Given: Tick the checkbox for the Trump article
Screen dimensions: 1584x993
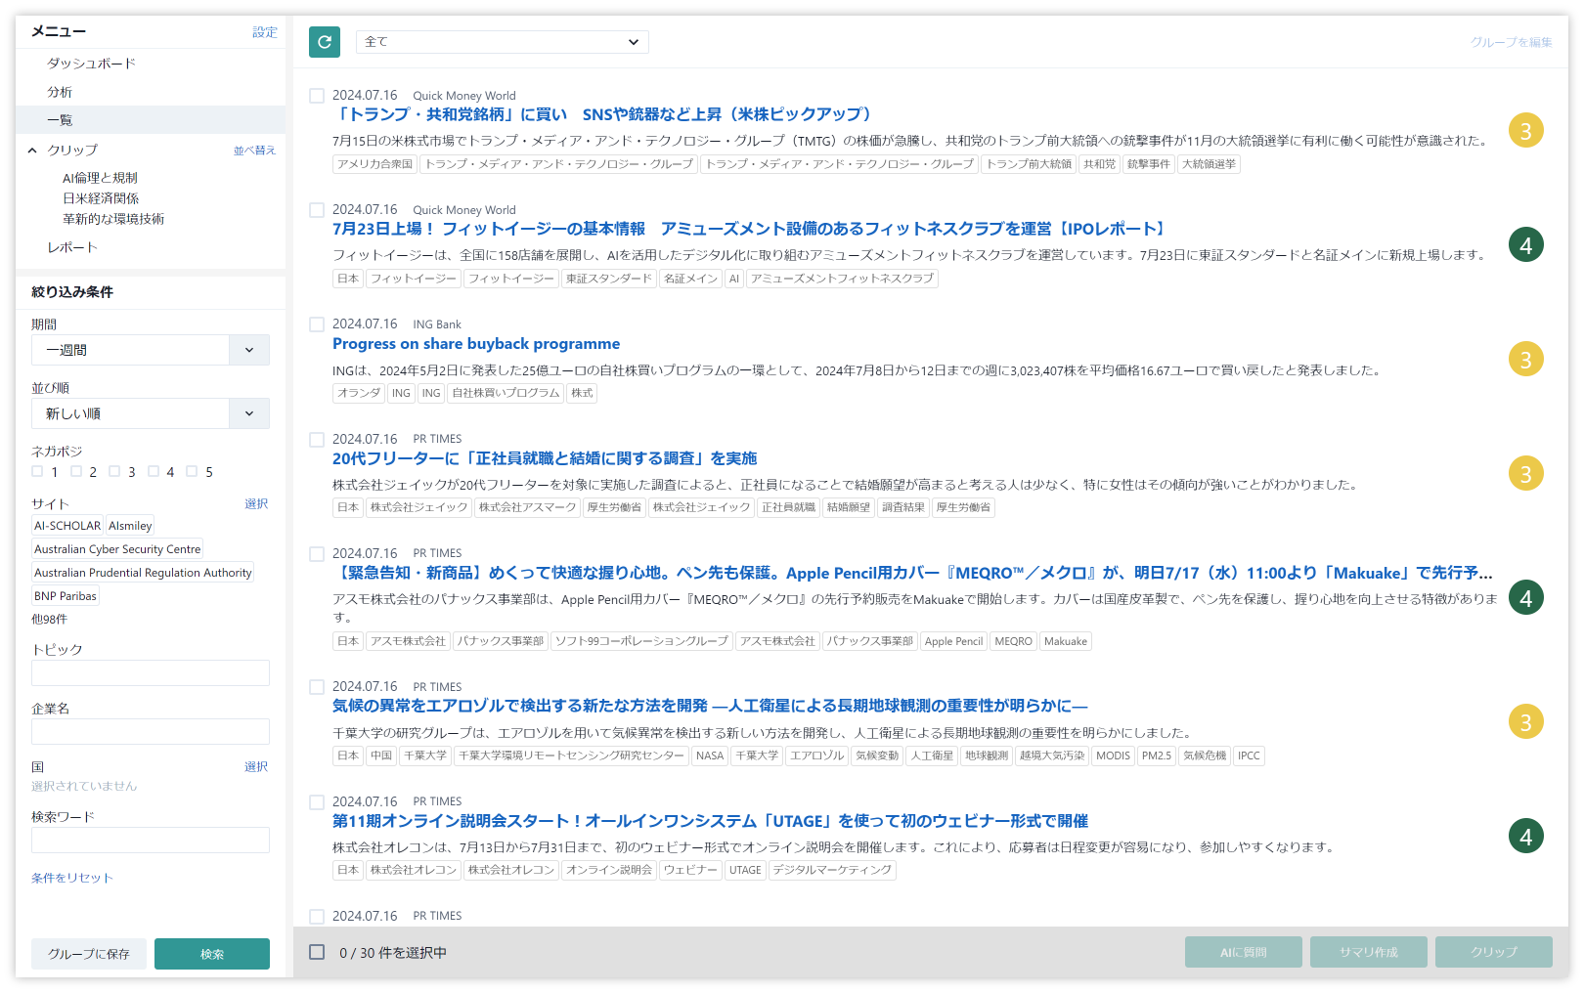Looking at the screenshot, I should (317, 96).
